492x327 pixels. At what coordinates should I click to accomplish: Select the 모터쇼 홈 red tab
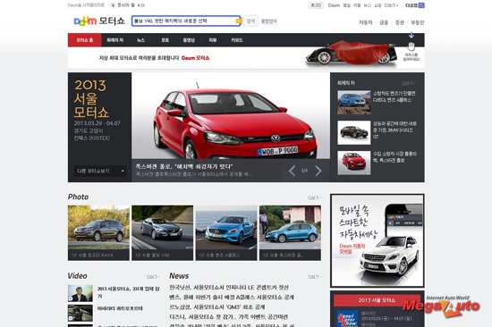(x=85, y=40)
